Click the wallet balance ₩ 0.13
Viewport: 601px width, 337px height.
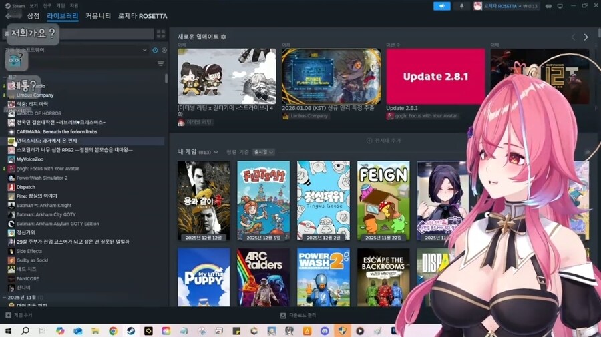(x=530, y=6)
